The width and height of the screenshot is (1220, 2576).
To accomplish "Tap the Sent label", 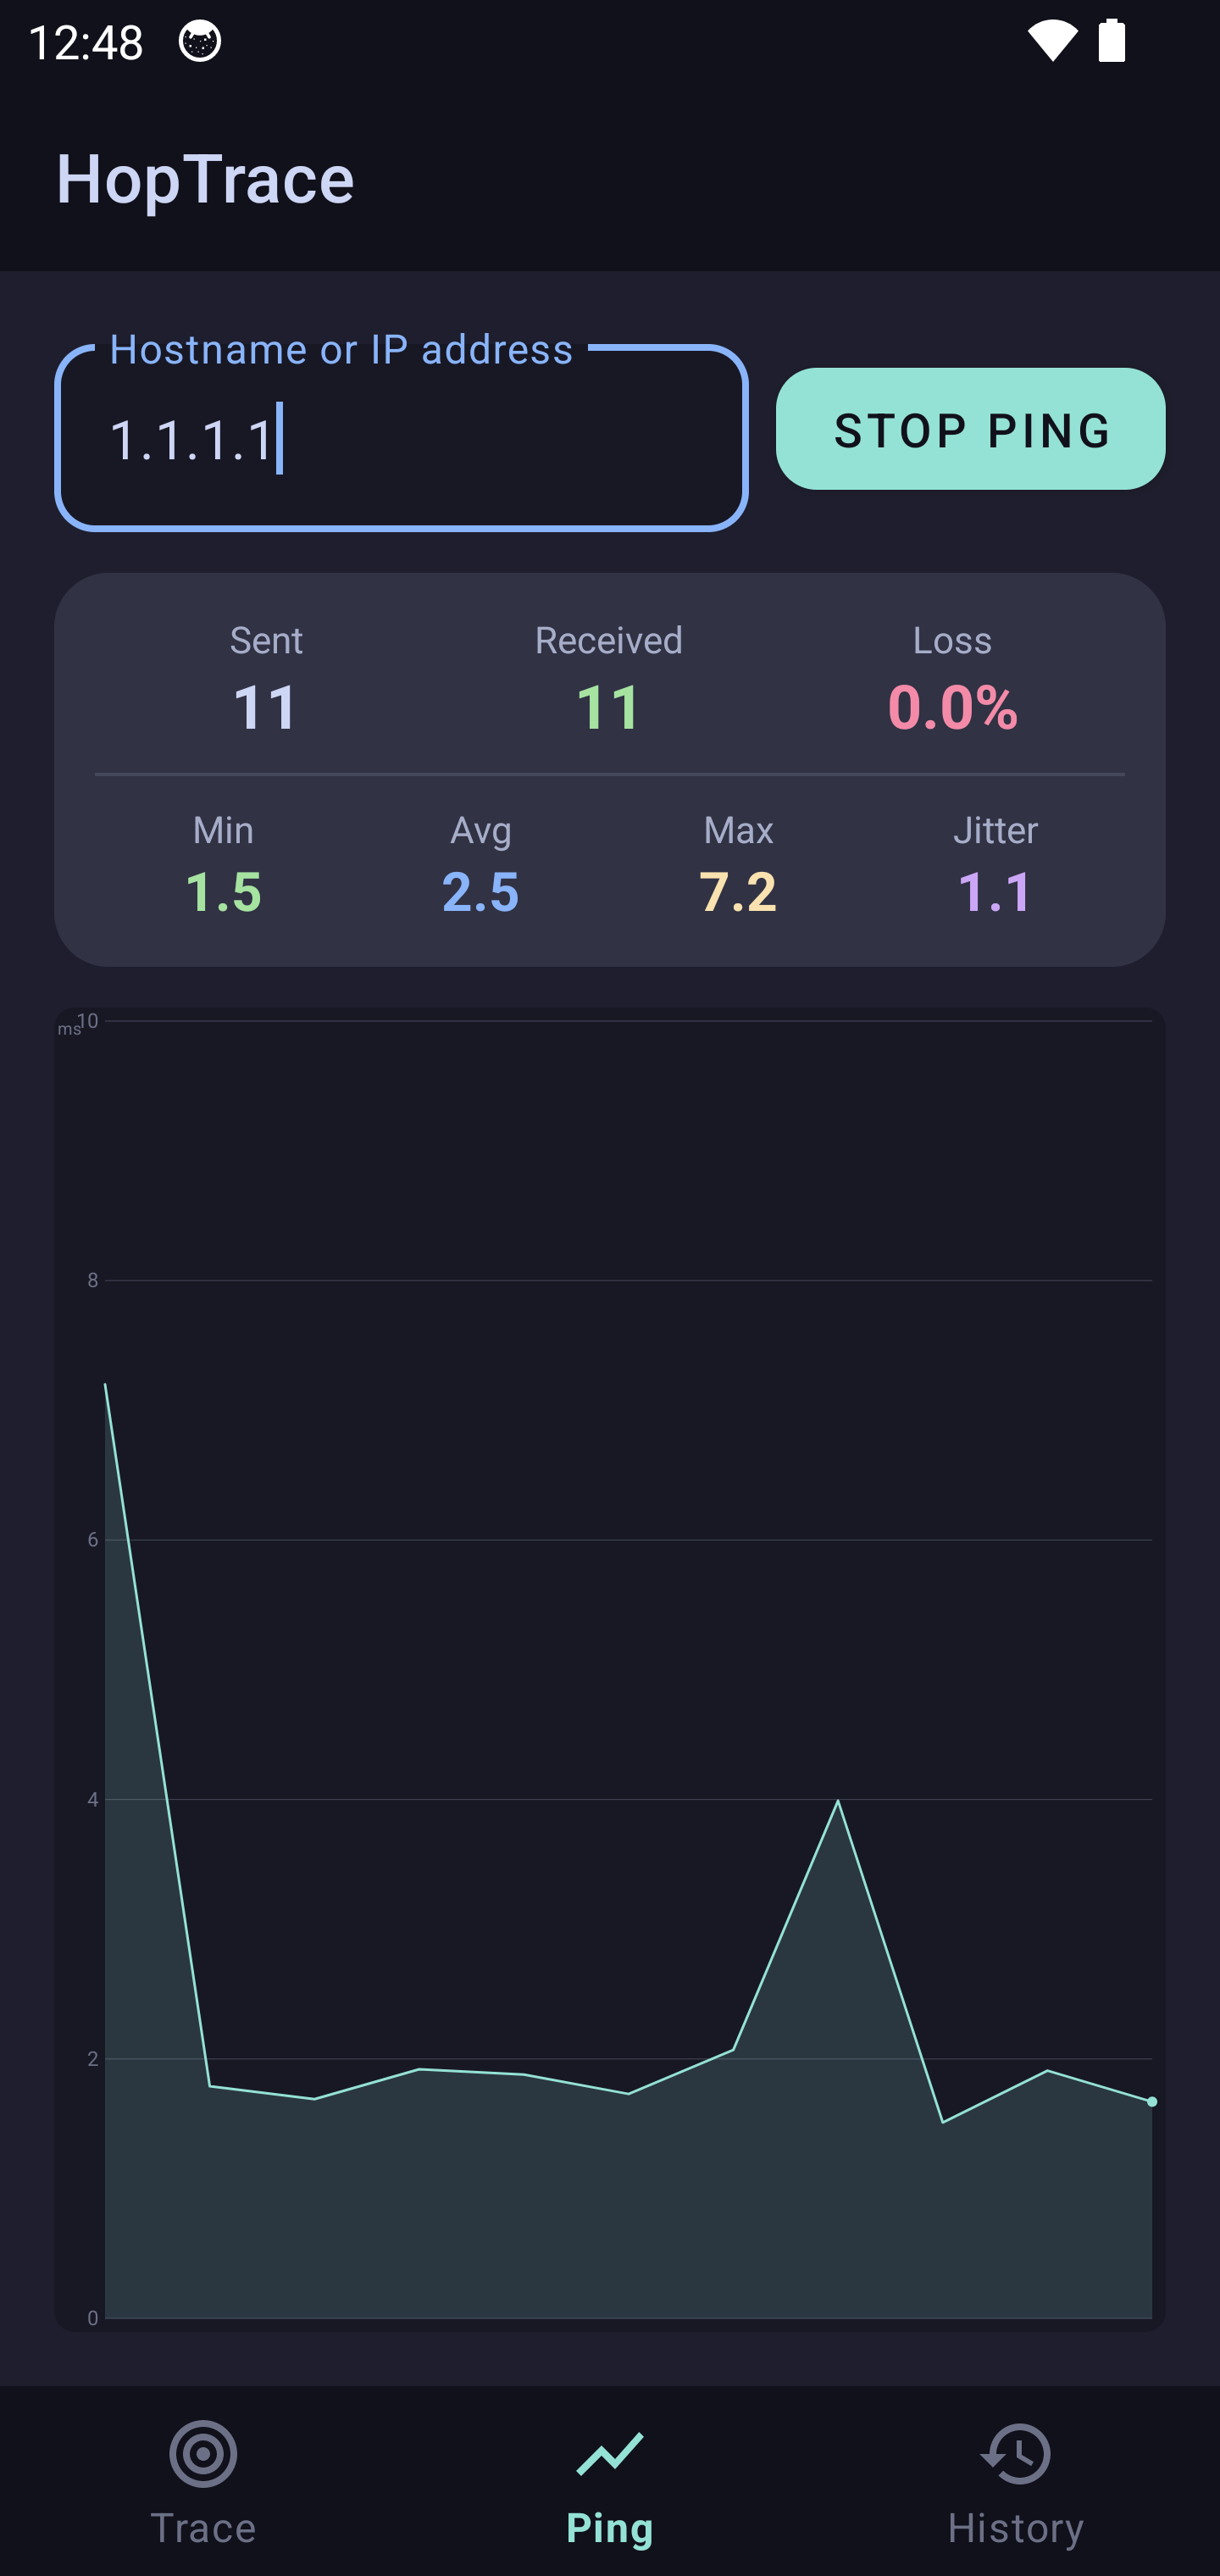I will point(266,640).
